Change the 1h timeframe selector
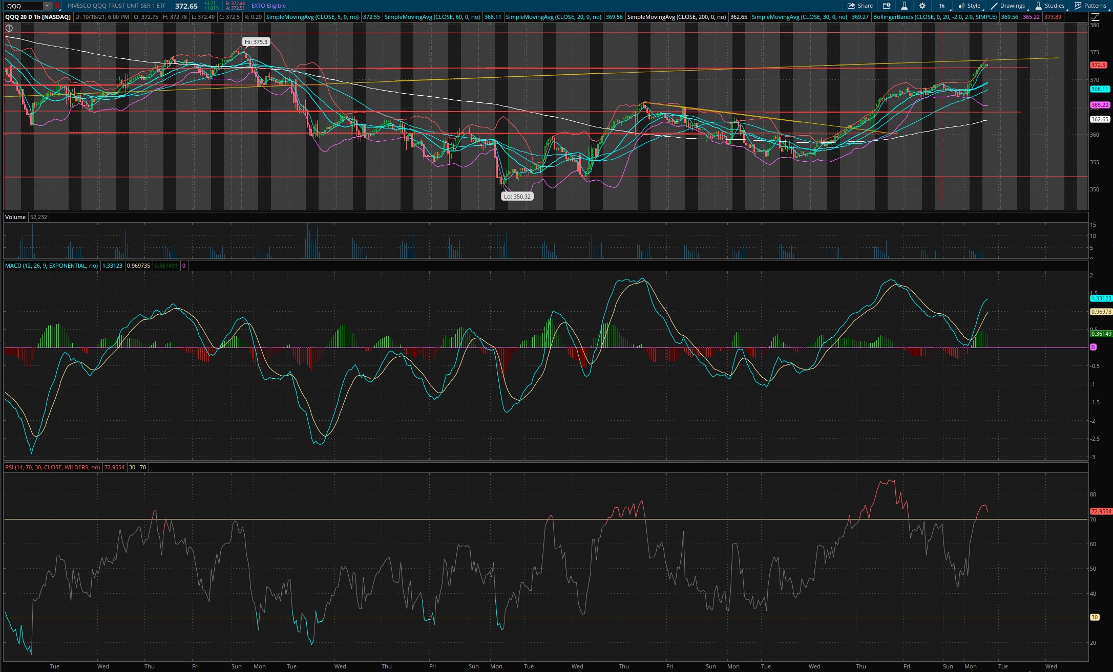The width and height of the screenshot is (1113, 672). (942, 6)
